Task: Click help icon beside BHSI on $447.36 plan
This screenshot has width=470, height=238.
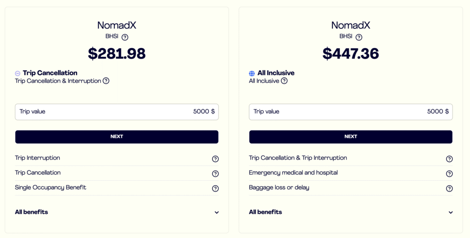Action: pos(359,37)
